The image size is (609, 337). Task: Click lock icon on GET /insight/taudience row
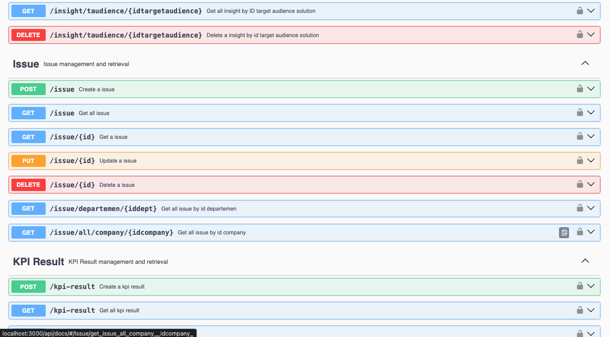[x=580, y=10]
